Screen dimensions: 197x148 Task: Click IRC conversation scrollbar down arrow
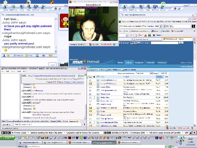(x=85, y=118)
